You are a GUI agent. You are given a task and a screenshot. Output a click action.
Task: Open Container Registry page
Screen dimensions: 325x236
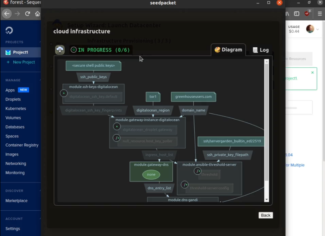22,145
